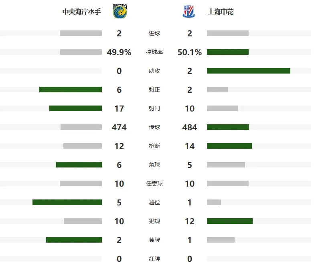314x277 pixels.
Task: Click the Central Coast Mariners team logo
Action: click(120, 11)
